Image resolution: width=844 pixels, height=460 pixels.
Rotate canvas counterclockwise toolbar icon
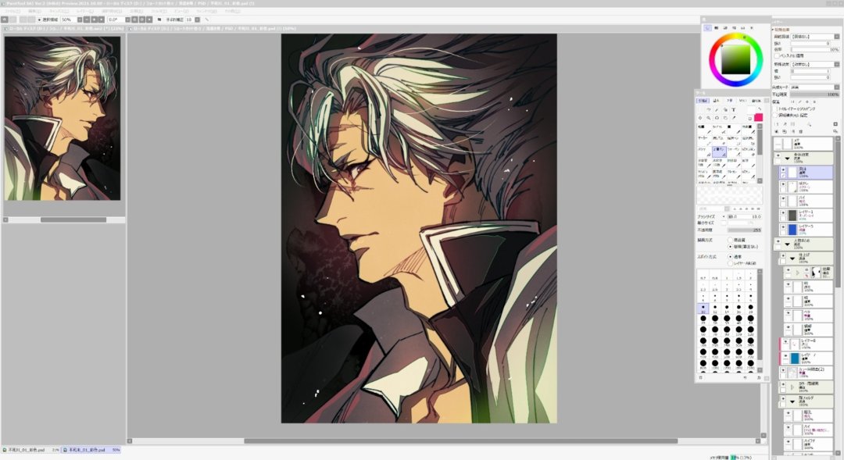click(x=134, y=20)
